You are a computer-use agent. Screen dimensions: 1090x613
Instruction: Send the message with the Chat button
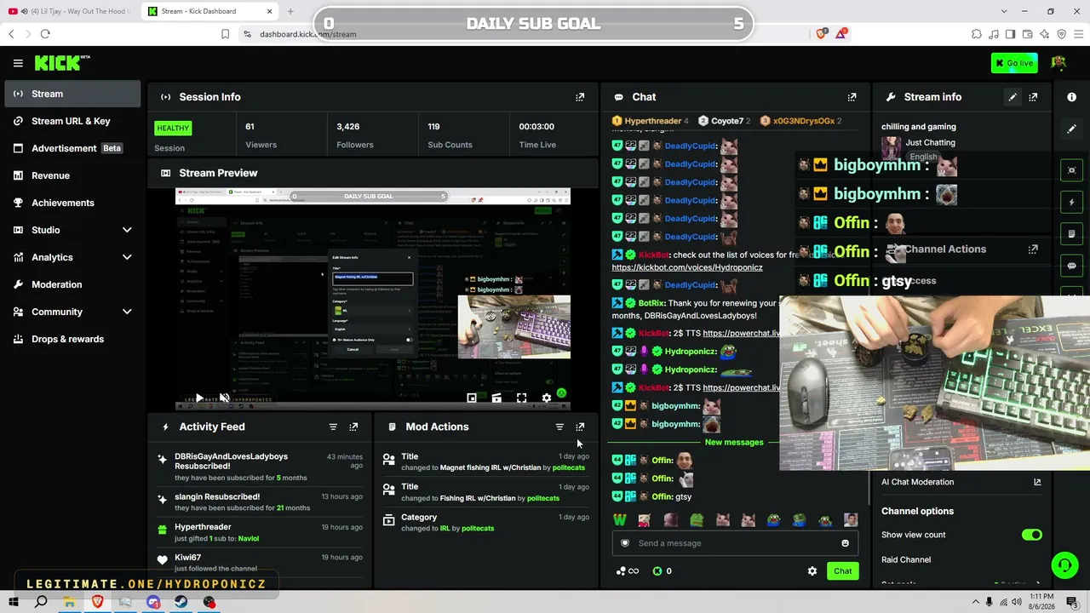click(842, 571)
